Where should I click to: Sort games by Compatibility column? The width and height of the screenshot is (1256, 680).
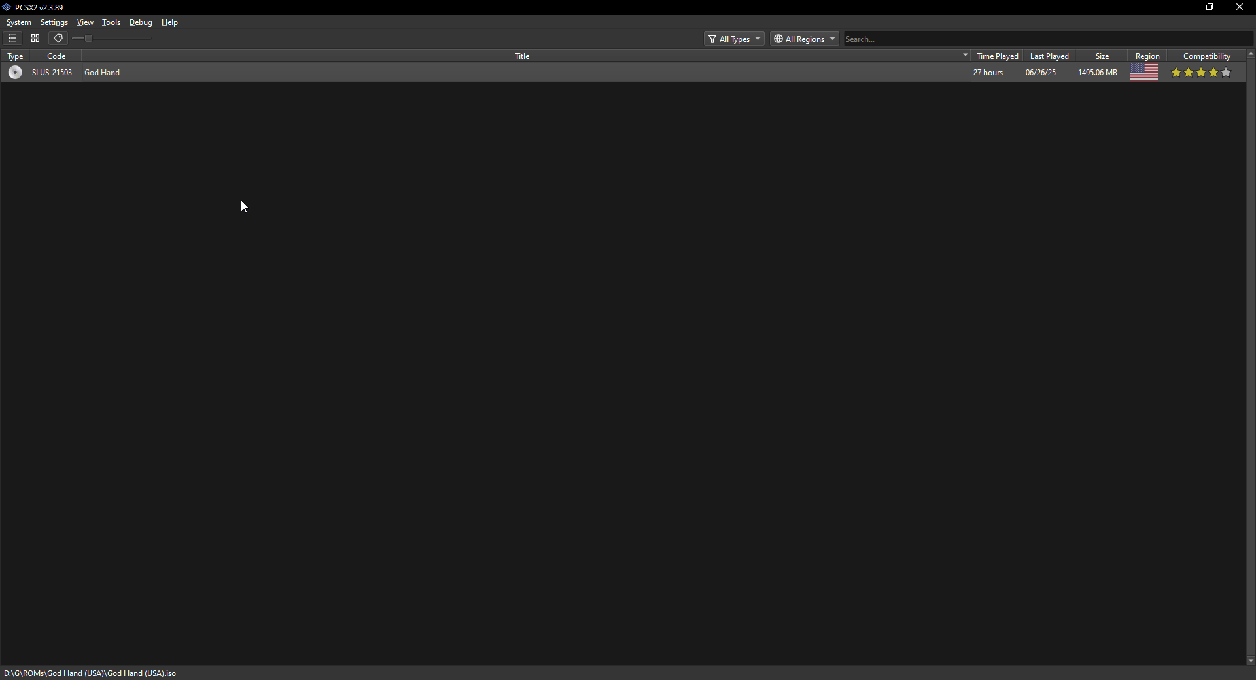(x=1206, y=56)
